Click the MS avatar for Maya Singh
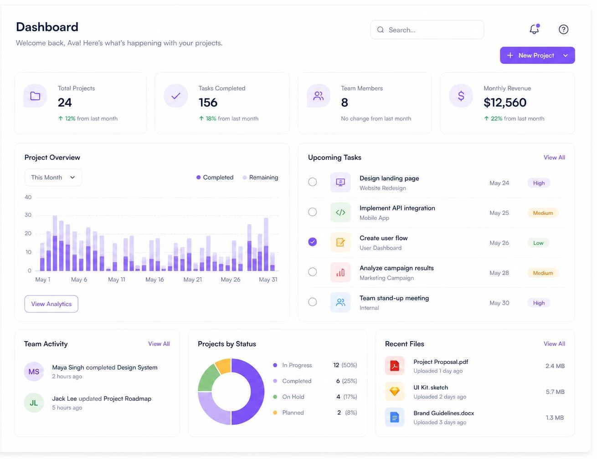 pyautogui.click(x=34, y=372)
